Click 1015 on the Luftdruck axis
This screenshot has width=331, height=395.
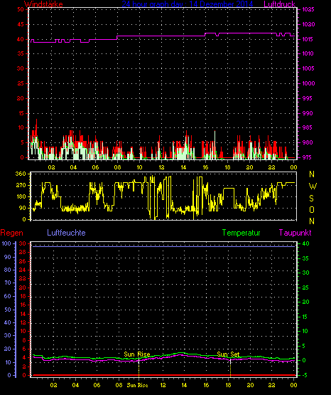pyautogui.click(x=308, y=39)
